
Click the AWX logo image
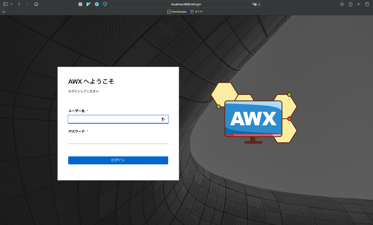pos(254,113)
